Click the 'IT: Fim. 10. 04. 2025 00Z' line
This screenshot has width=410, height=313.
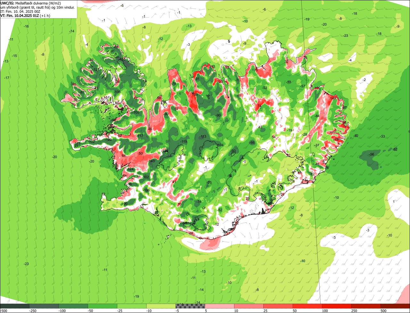click(x=20, y=11)
